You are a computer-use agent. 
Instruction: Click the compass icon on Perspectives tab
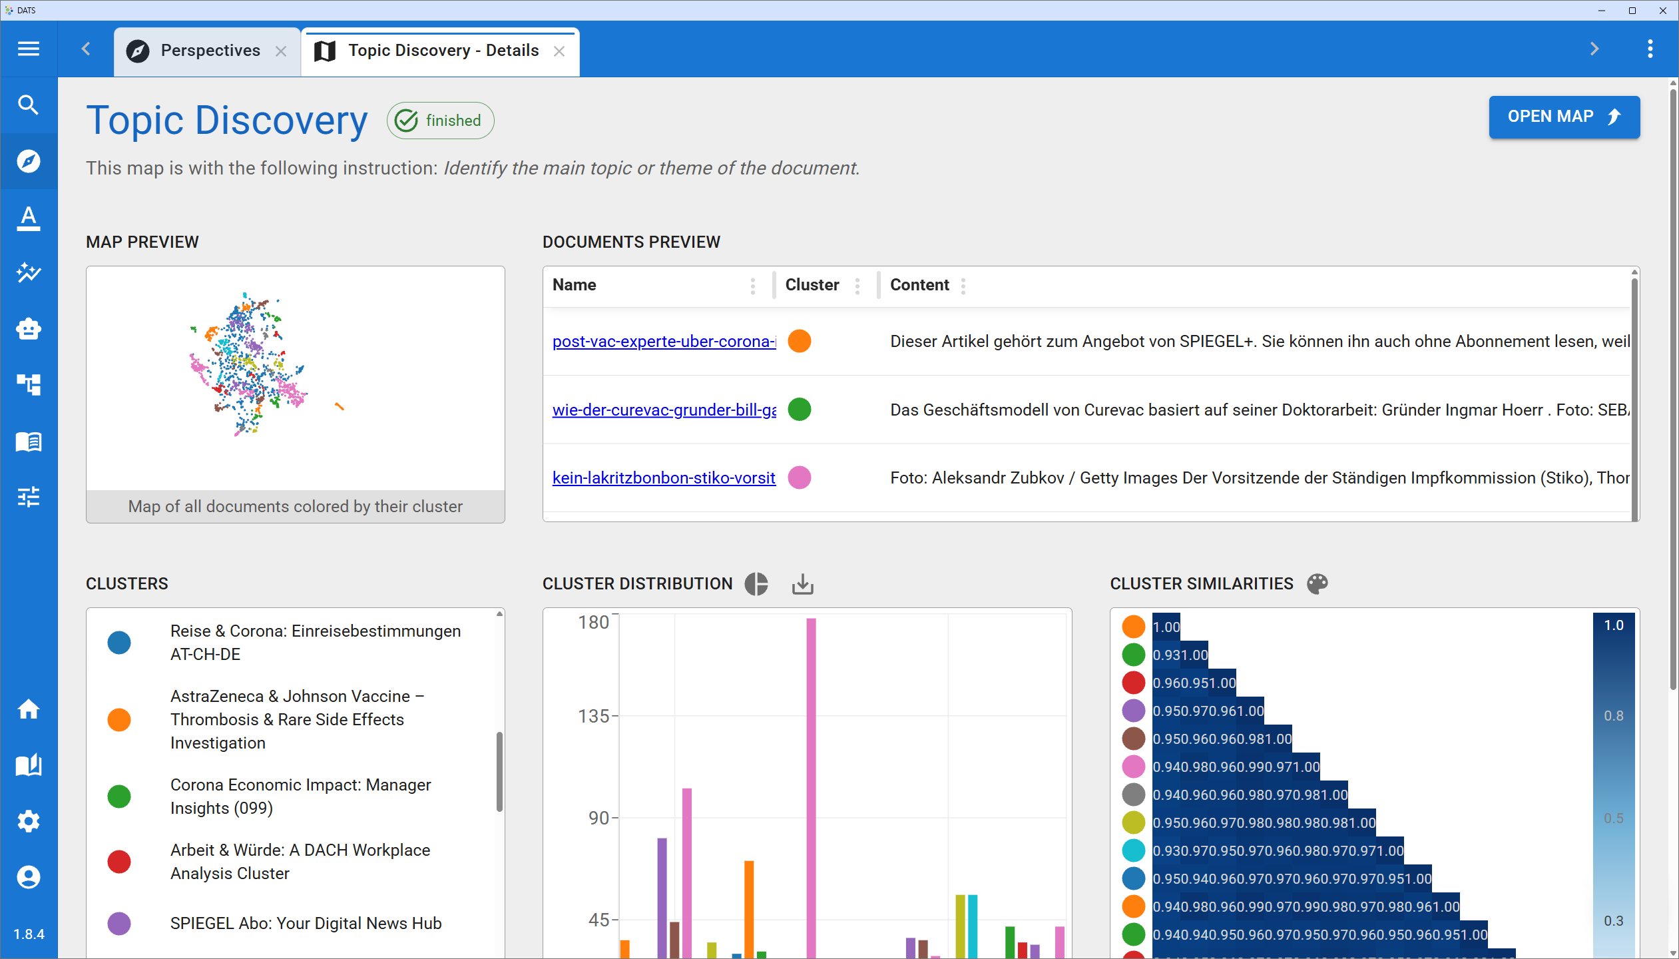(x=138, y=51)
